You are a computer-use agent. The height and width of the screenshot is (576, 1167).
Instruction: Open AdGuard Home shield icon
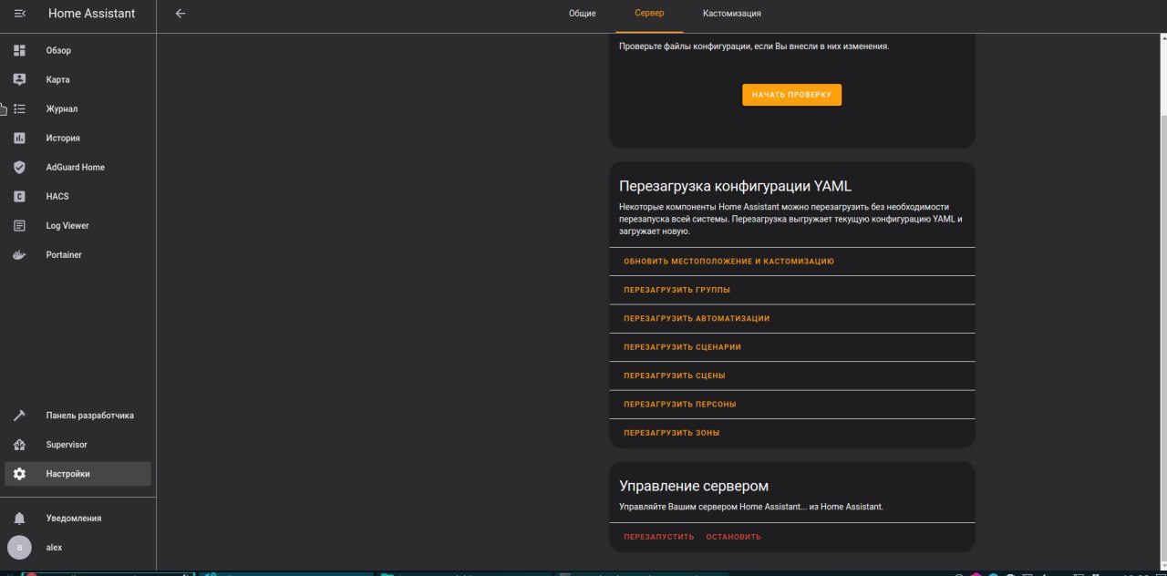[19, 167]
